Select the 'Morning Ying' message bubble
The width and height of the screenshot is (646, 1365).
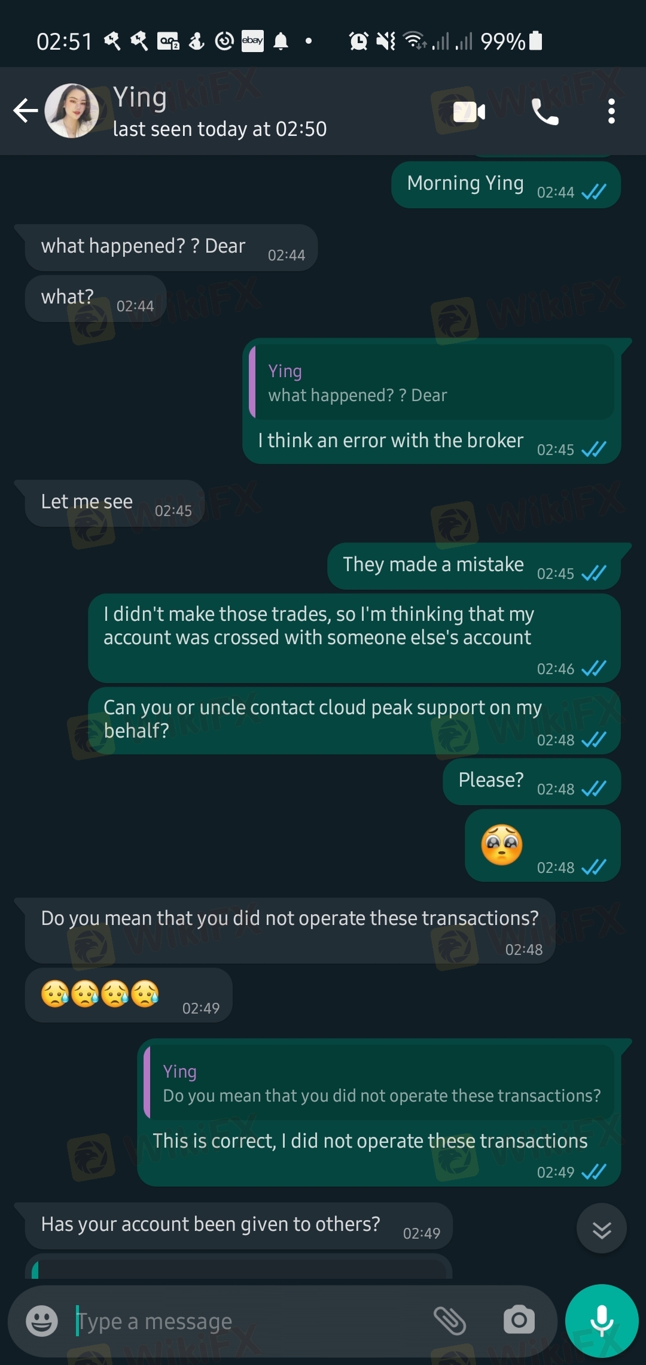click(x=506, y=184)
